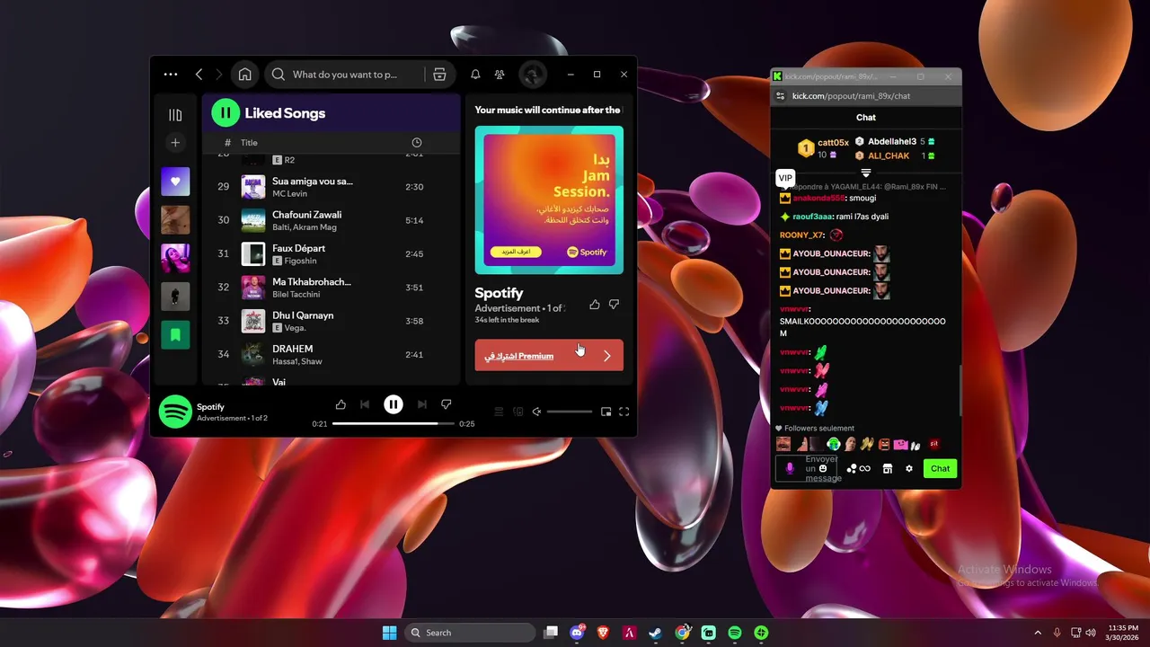Open green bookmark Your Episodes tile

point(175,334)
